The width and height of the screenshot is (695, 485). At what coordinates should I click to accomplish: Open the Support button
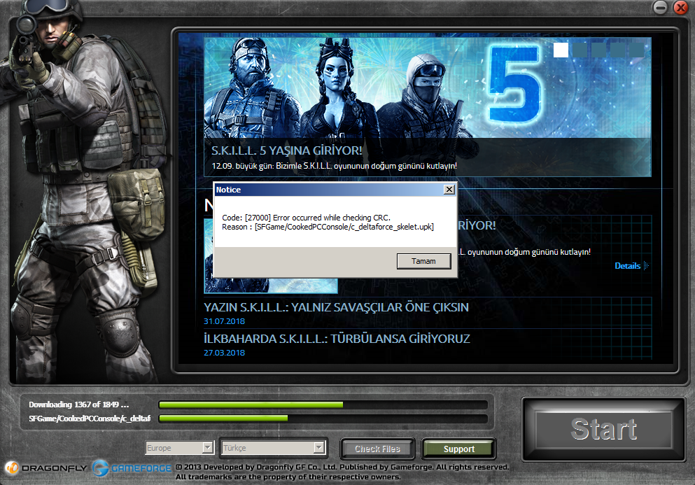[x=458, y=449]
